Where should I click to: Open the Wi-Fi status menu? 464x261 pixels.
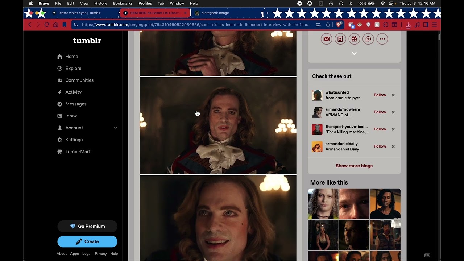pyautogui.click(x=383, y=3)
